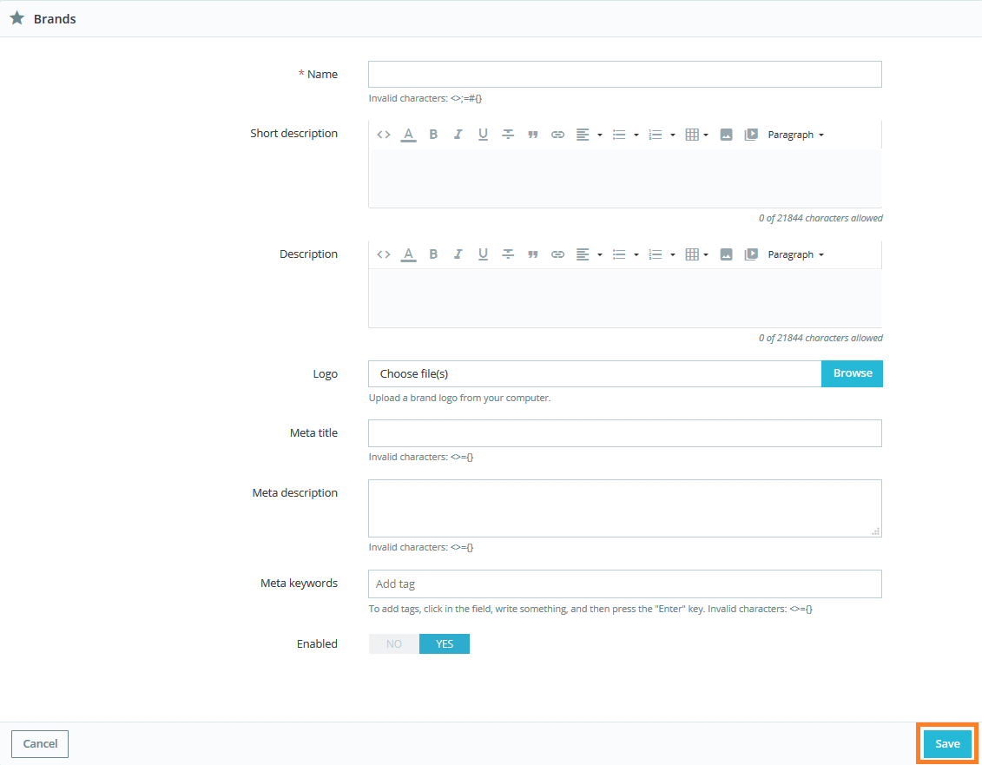This screenshot has width=982, height=765.
Task: Click italic icon in Description editor
Action: 458,254
